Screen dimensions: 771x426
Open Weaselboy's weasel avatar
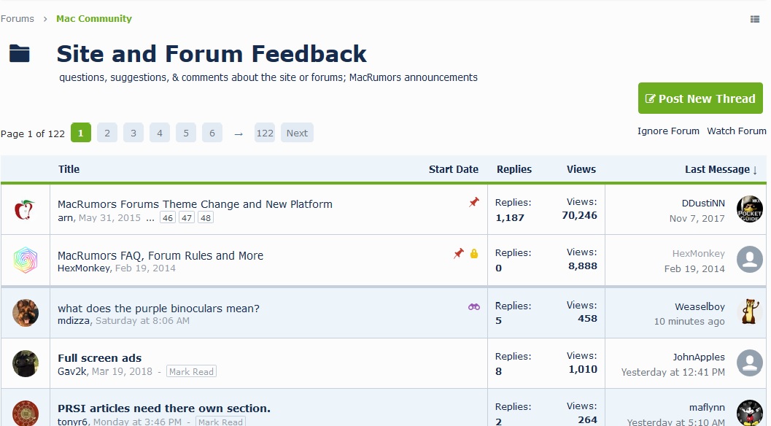(749, 312)
